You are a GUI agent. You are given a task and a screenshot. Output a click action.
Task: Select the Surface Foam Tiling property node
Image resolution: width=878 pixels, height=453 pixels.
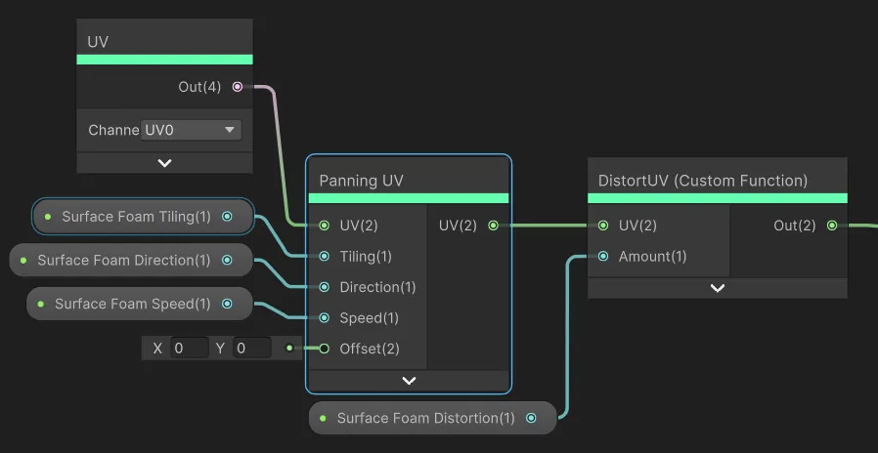(x=144, y=217)
